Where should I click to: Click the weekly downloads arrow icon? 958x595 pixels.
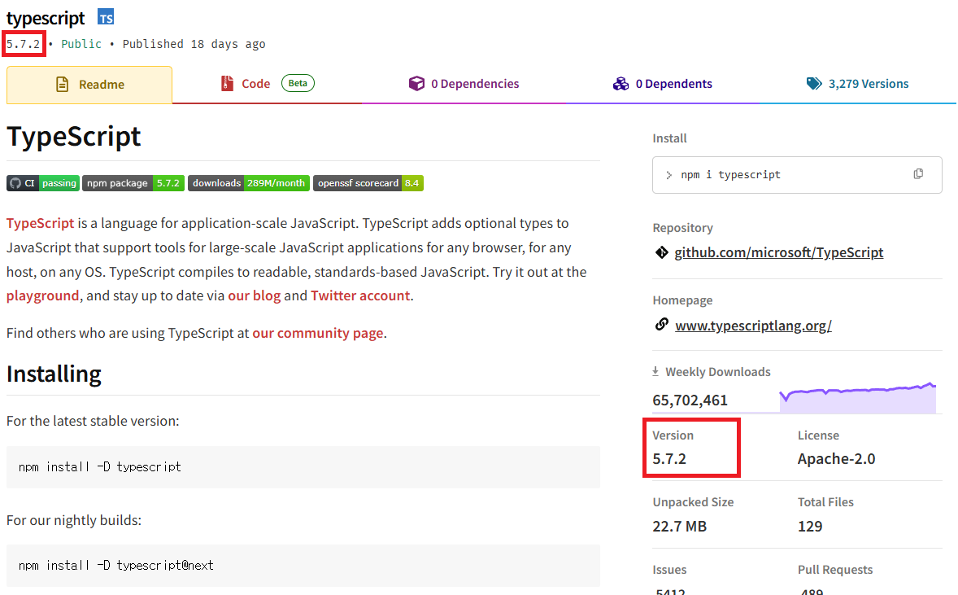(655, 371)
